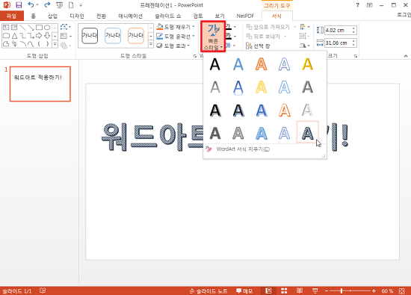Switch to the 홈 (Home) tab

pyautogui.click(x=33, y=16)
